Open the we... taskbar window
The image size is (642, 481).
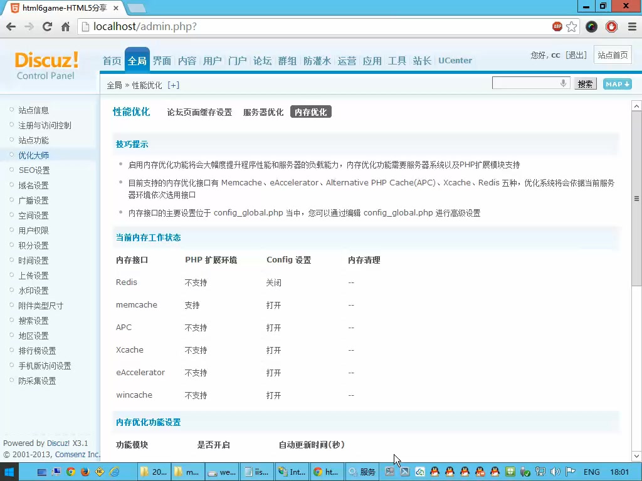(222, 472)
